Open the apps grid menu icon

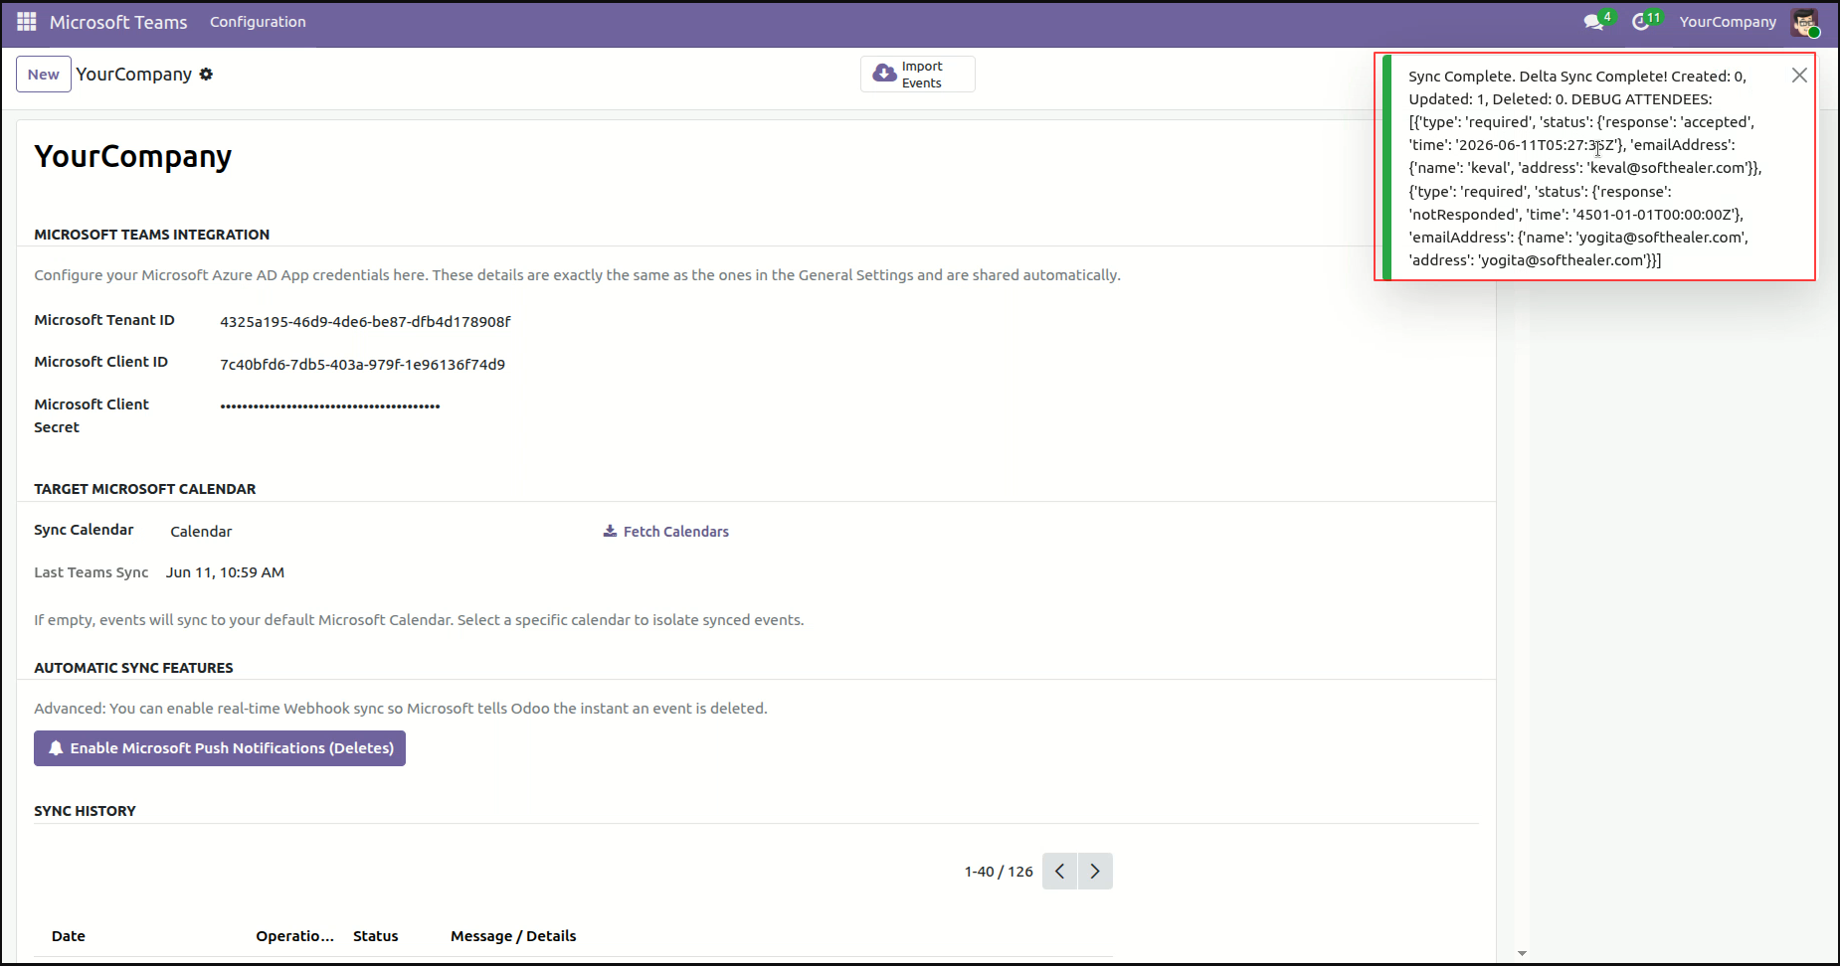coord(27,22)
